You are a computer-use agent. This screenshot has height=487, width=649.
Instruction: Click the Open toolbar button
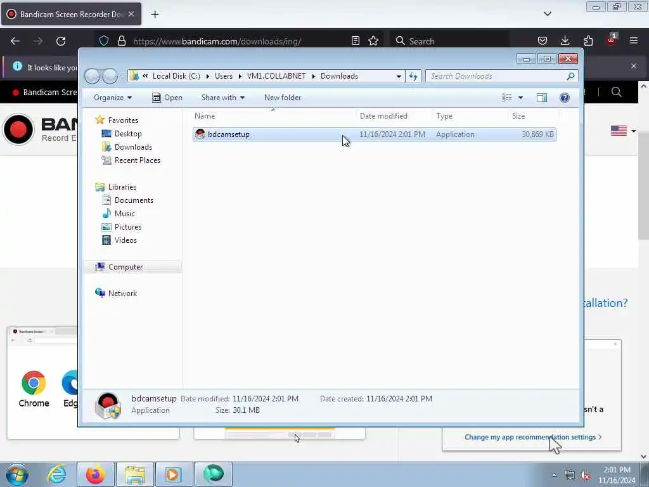pos(167,98)
